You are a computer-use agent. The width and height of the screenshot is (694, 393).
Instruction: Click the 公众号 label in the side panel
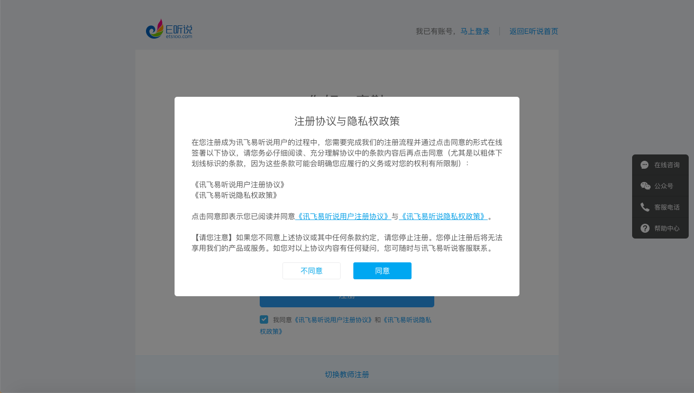[x=664, y=186]
